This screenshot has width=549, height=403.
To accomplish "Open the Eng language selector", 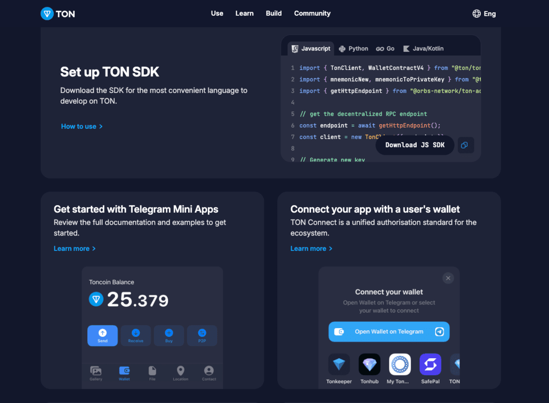I will [484, 14].
